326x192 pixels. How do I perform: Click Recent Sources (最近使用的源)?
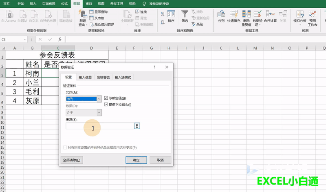coord(102,25)
